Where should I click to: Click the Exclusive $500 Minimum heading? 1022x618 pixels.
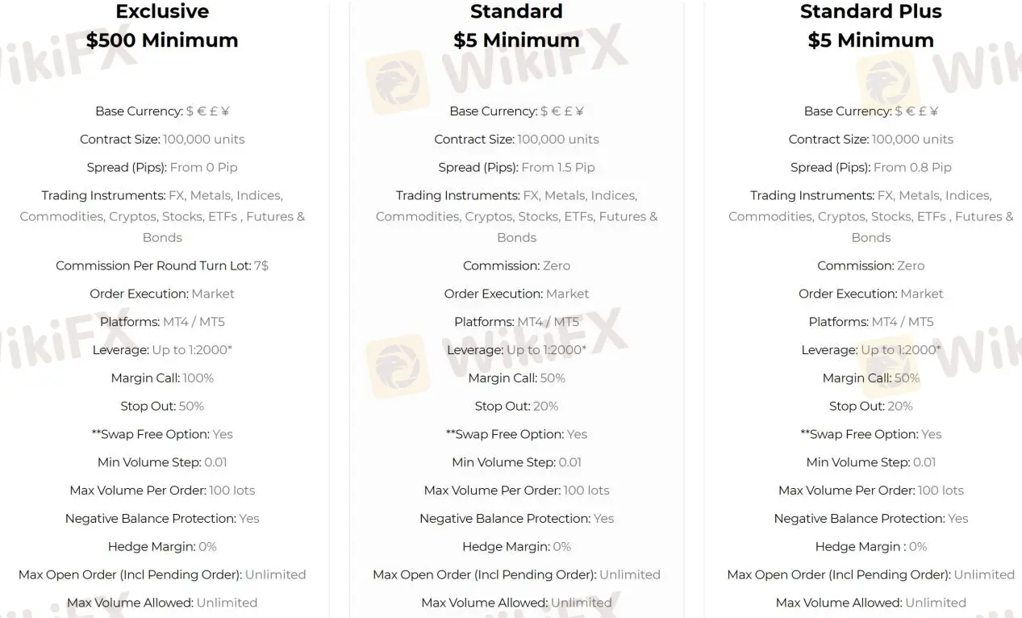tap(162, 26)
